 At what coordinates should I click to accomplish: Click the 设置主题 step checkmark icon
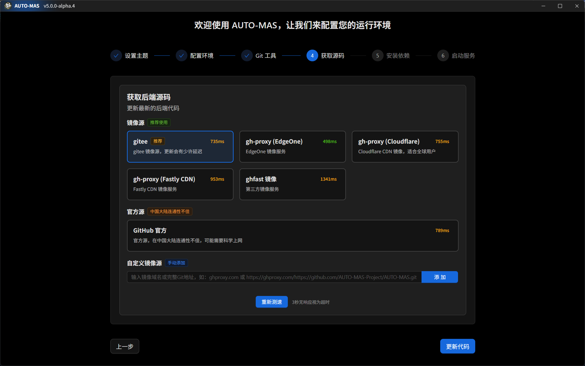point(116,55)
